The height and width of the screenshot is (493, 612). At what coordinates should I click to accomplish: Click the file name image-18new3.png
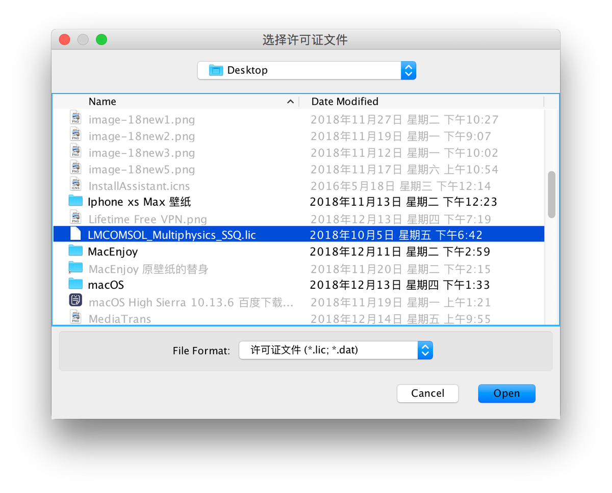(142, 153)
